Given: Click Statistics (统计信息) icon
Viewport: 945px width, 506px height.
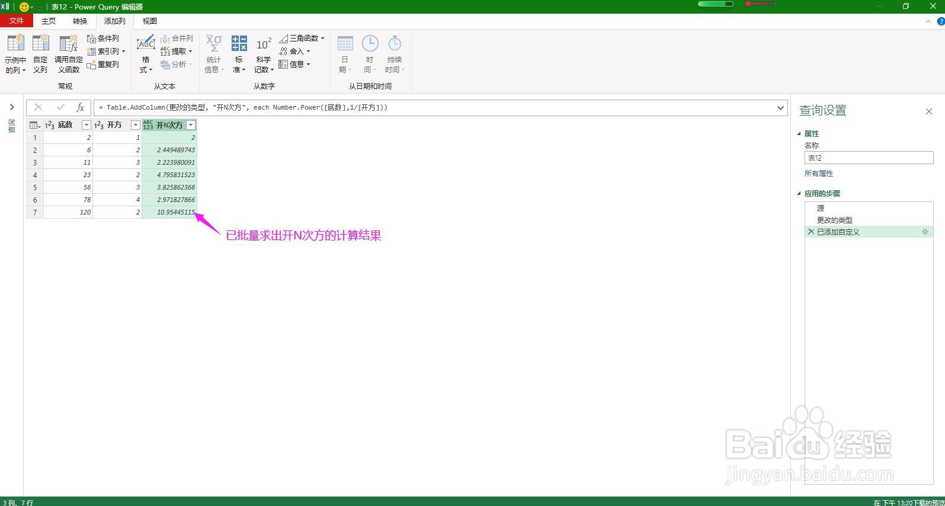Looking at the screenshot, I should point(214,43).
